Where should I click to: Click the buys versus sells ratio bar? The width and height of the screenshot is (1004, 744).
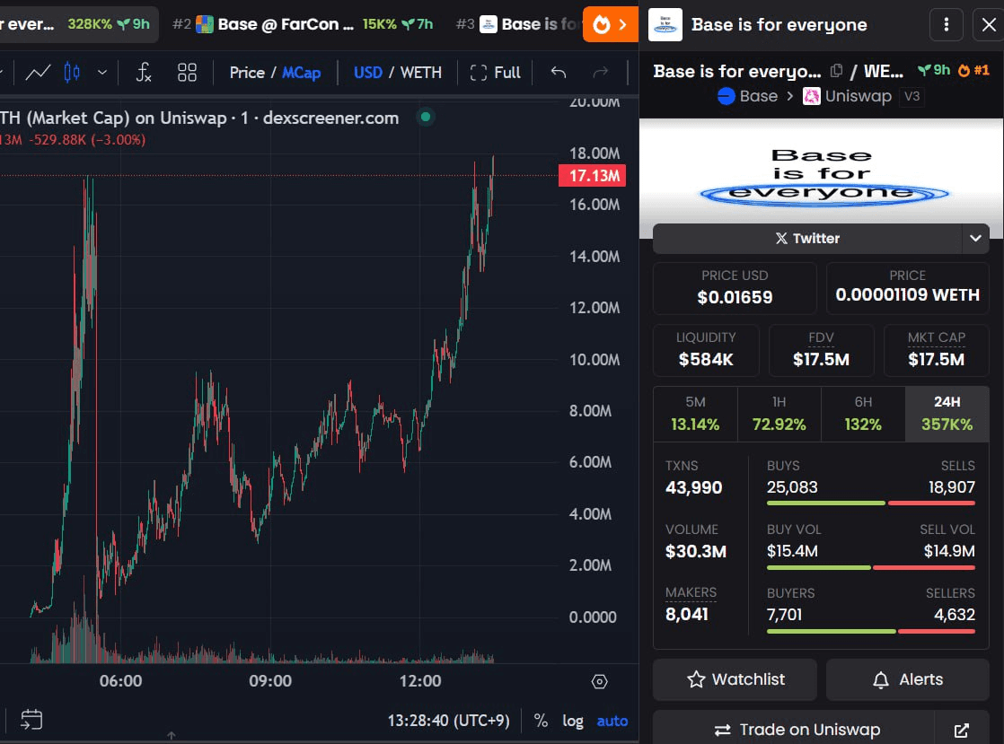point(871,503)
